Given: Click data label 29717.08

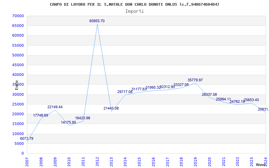Looking at the screenshot, I should [125, 92].
